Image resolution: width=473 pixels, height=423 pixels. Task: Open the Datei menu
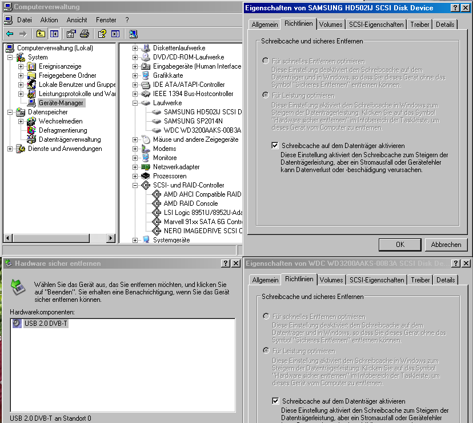point(25,20)
